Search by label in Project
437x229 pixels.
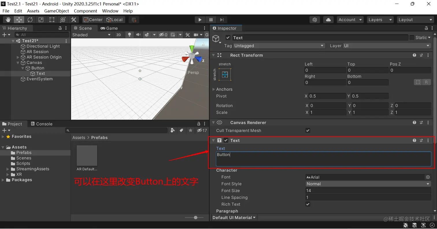[182, 130]
